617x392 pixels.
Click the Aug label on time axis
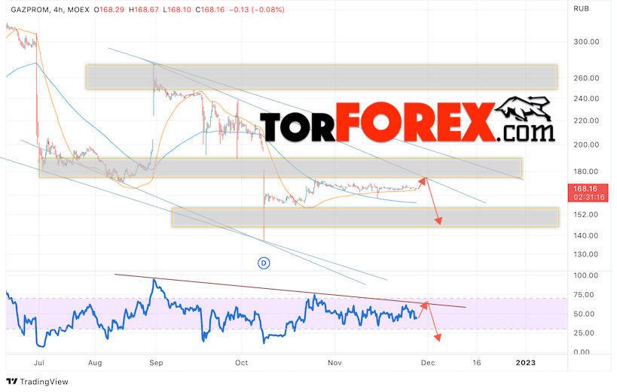(x=95, y=363)
